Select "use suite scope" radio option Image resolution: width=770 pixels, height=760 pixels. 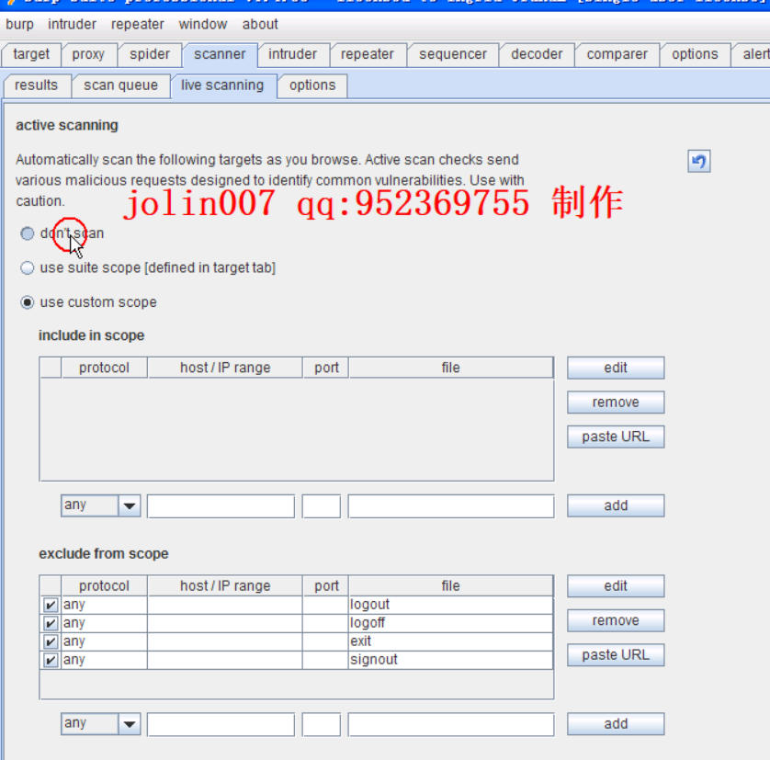[28, 267]
